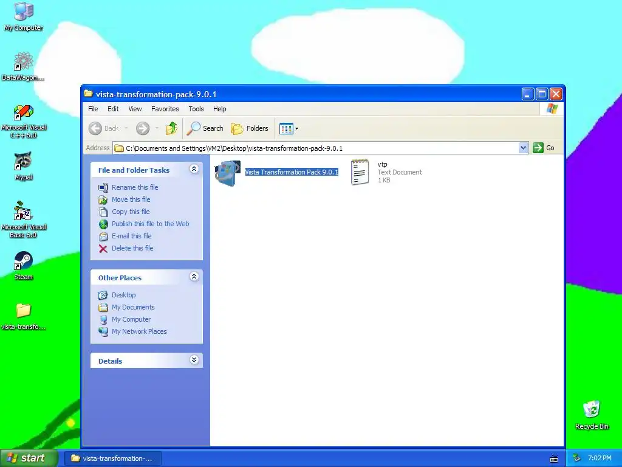Collapse File and Folder Tasks panel
Viewport: 622px width, 467px height.
coord(194,169)
